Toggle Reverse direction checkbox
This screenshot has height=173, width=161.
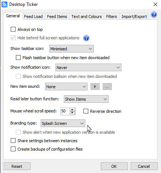86,111
